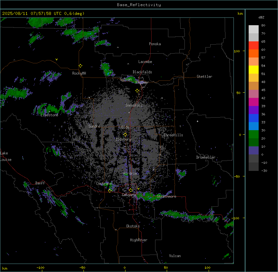Select the light blue 33 dBZ legend swatch
This screenshot has width=278, height=272.
[253, 126]
